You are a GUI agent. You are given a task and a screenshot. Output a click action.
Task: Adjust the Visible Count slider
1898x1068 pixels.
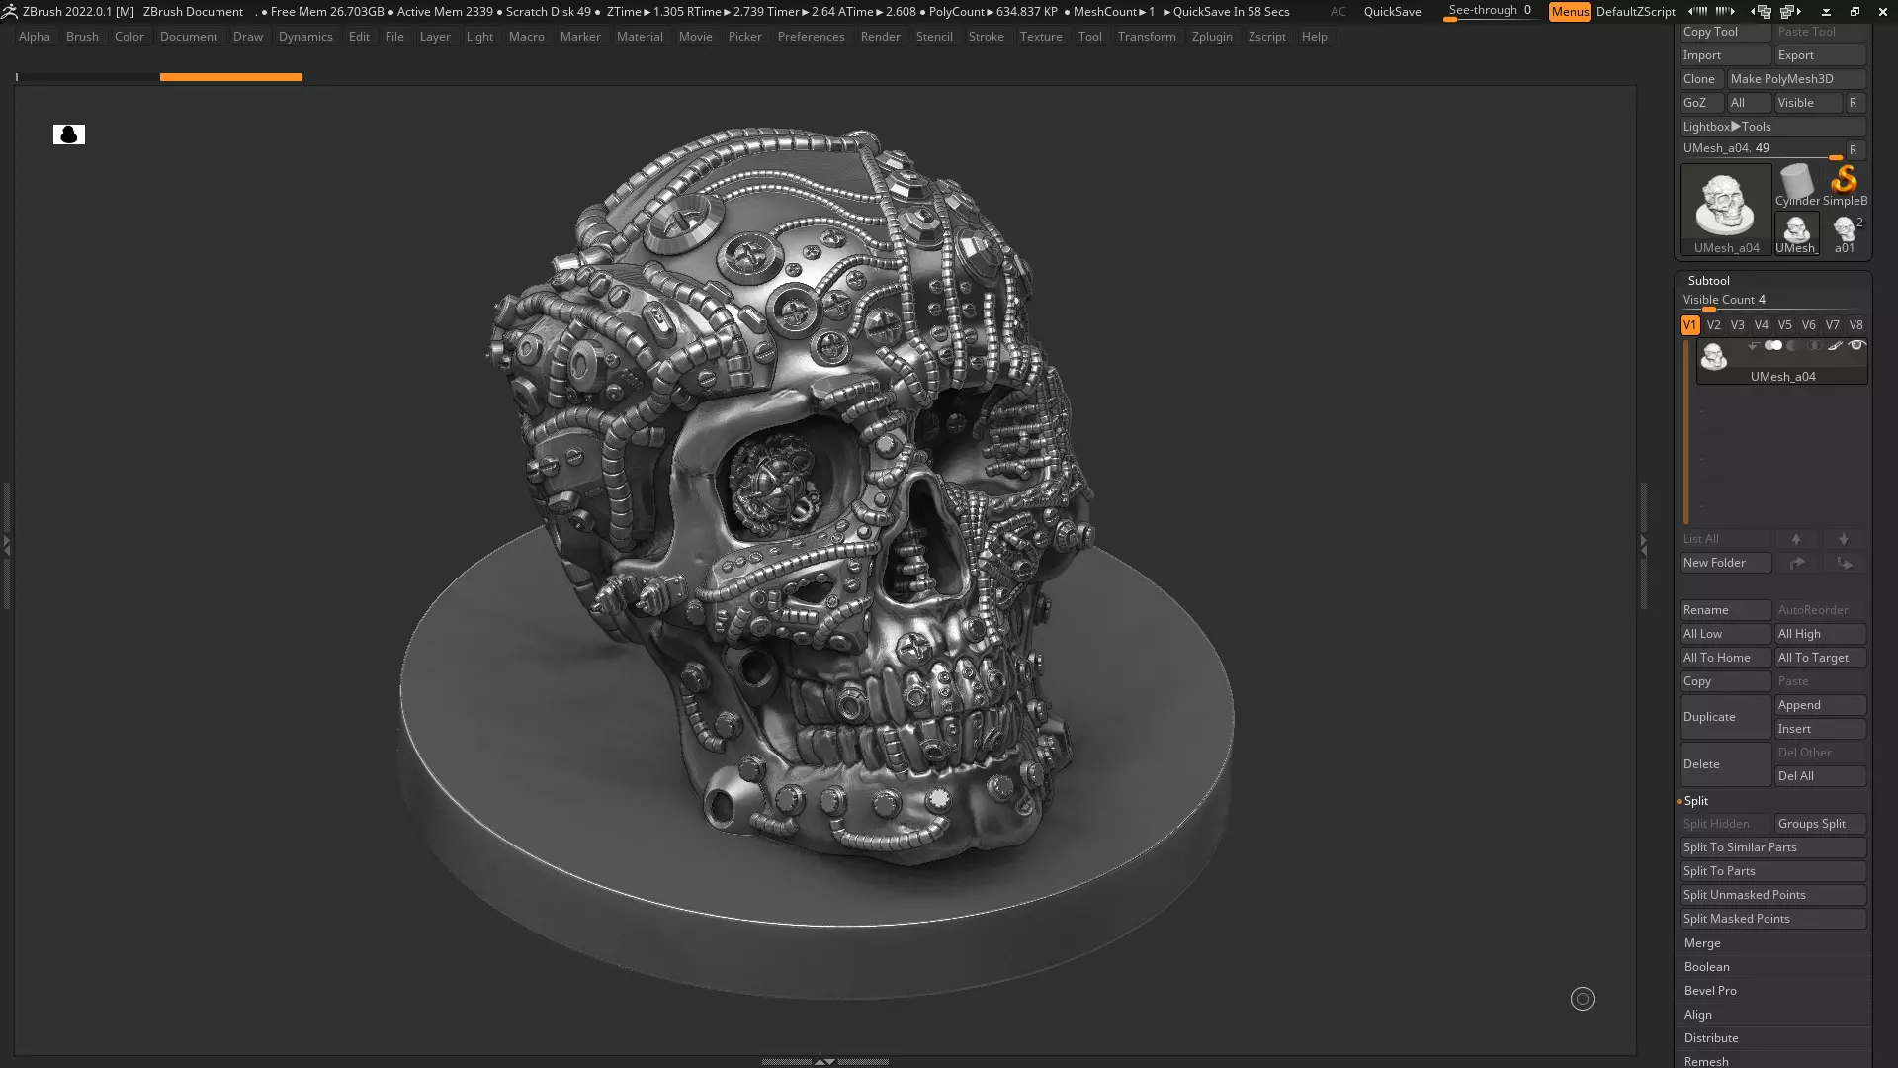(1772, 301)
